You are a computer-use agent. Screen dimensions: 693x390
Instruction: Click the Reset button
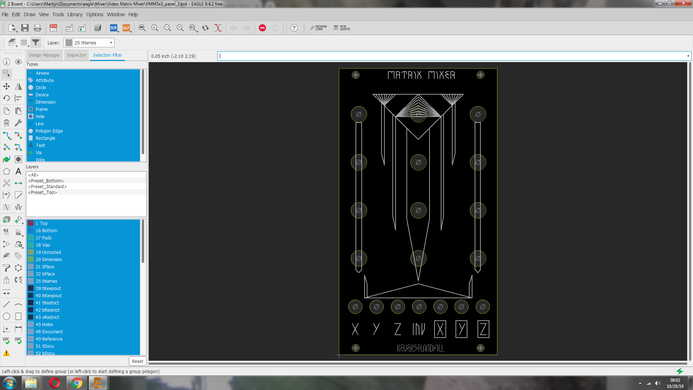point(138,361)
